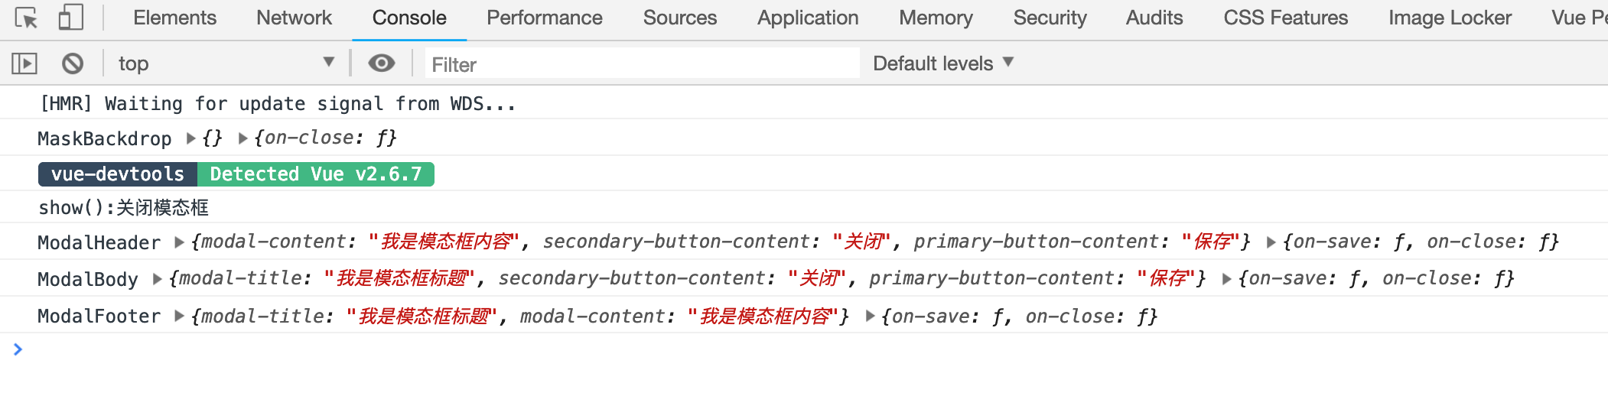The height and width of the screenshot is (396, 1608).
Task: Expand the ModalBody props object
Action: (158, 279)
